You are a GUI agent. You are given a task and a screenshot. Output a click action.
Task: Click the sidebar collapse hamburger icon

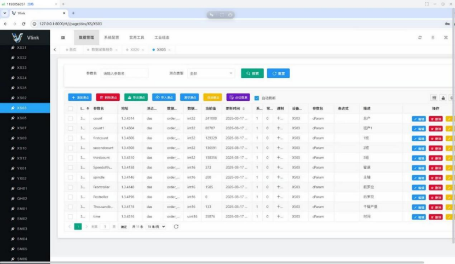(x=63, y=37)
